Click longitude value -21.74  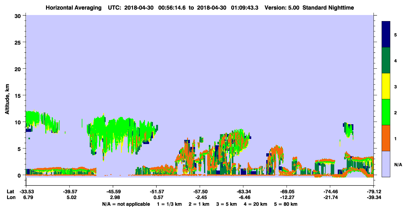click(x=330, y=197)
